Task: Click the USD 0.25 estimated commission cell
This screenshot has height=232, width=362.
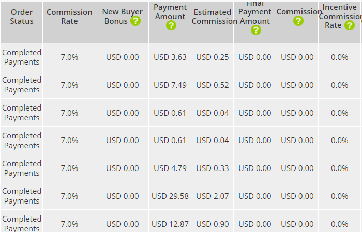Action: (x=212, y=57)
